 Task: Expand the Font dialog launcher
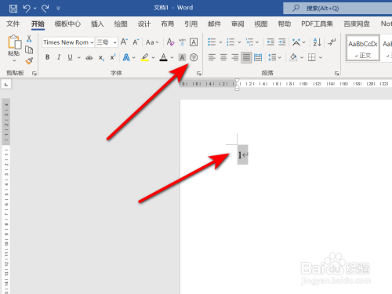(x=199, y=74)
